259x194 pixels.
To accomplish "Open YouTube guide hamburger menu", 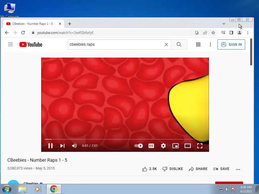I will [x=10, y=44].
